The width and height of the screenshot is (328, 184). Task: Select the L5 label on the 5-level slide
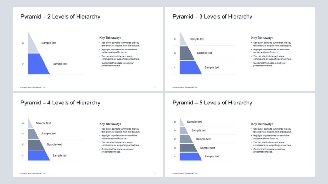pos(175,122)
